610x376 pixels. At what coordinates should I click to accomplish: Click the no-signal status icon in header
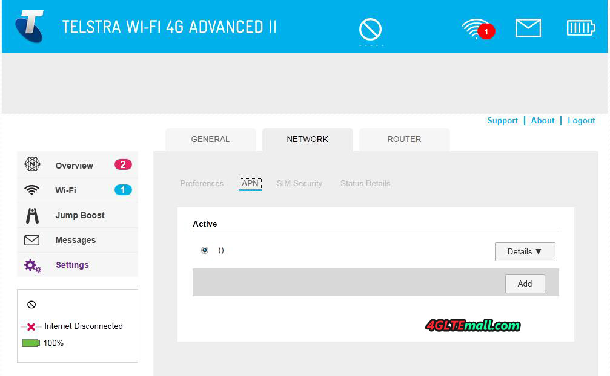coord(370,28)
